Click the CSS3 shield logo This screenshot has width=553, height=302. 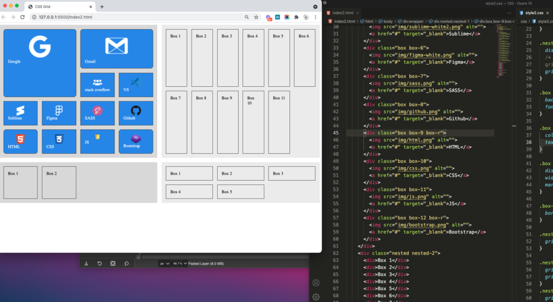[x=59, y=139]
